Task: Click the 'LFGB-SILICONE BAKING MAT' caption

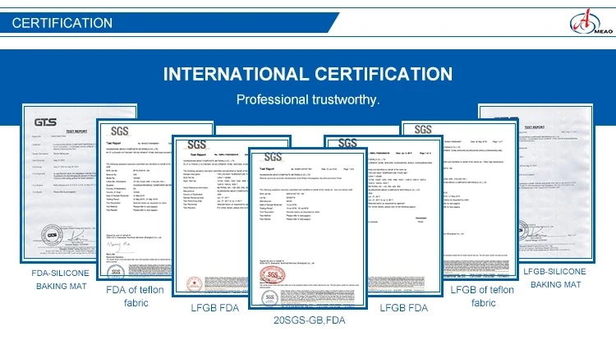Action: [554, 278]
